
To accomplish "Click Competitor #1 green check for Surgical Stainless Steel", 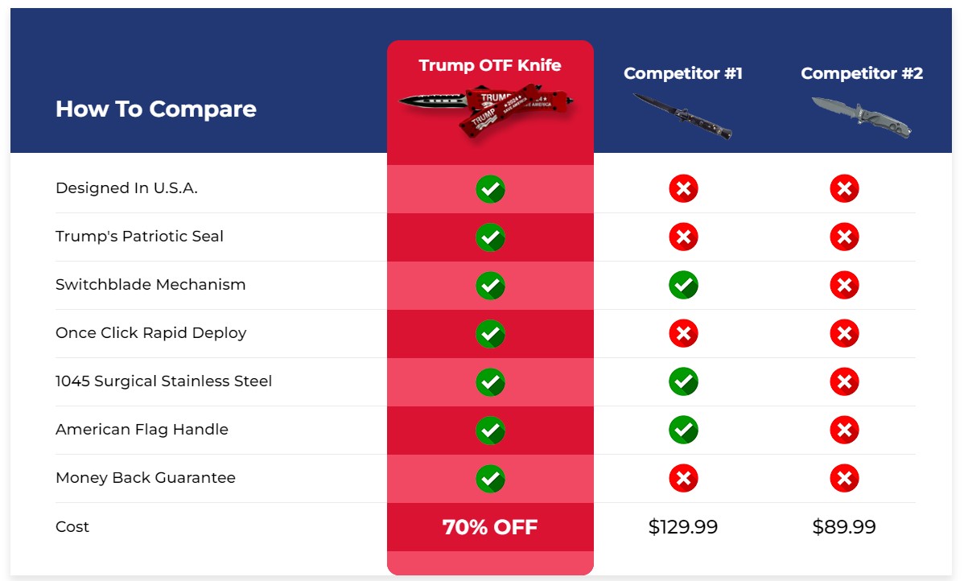I will pyautogui.click(x=684, y=381).
